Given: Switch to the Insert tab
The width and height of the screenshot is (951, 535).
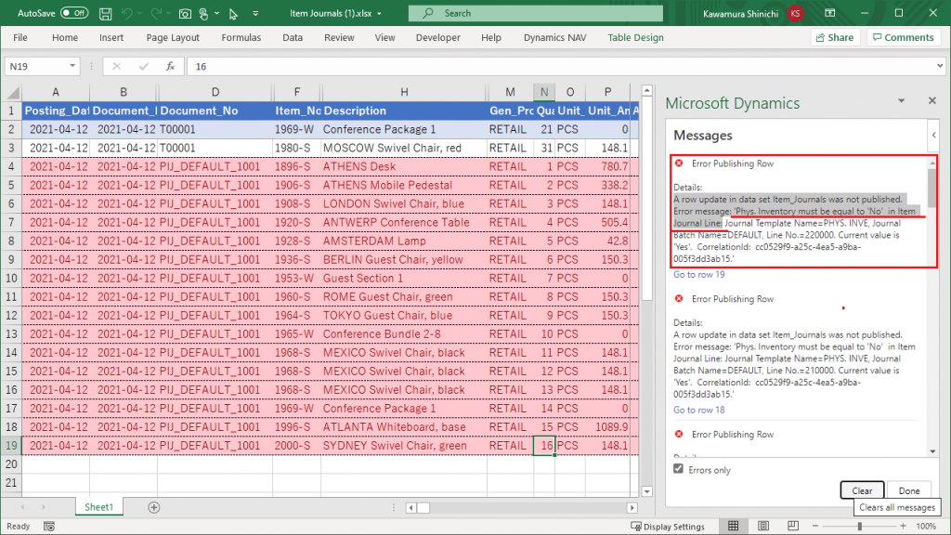Looking at the screenshot, I should click(x=111, y=37).
